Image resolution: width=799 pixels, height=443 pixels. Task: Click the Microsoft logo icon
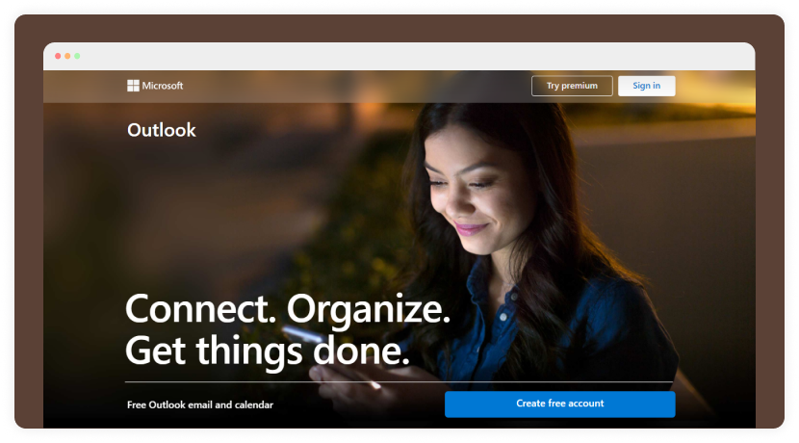pyautogui.click(x=133, y=86)
